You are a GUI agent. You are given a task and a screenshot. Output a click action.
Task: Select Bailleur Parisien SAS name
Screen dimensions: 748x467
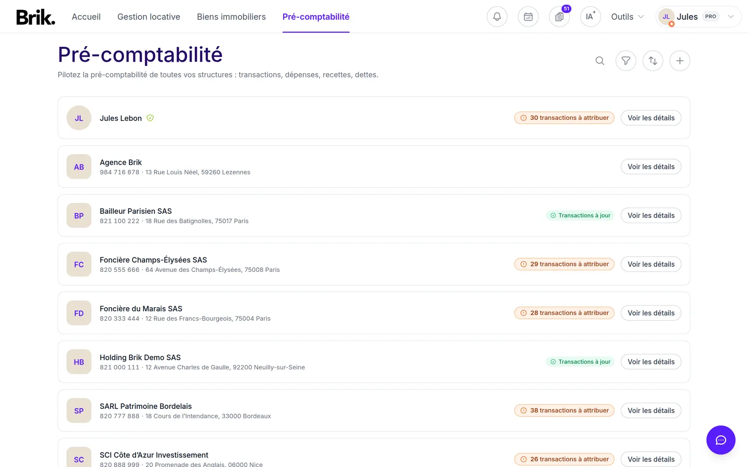point(136,211)
